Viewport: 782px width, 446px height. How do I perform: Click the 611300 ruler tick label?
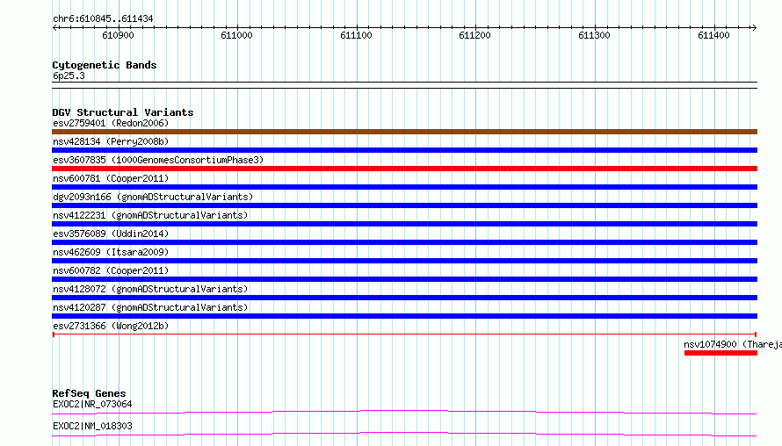tap(594, 35)
